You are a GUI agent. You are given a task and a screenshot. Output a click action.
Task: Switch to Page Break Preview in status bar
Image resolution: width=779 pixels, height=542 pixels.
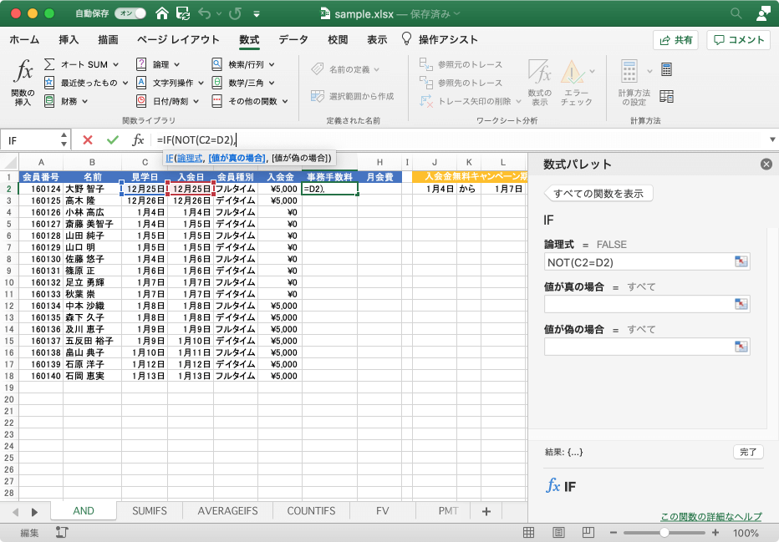(588, 533)
